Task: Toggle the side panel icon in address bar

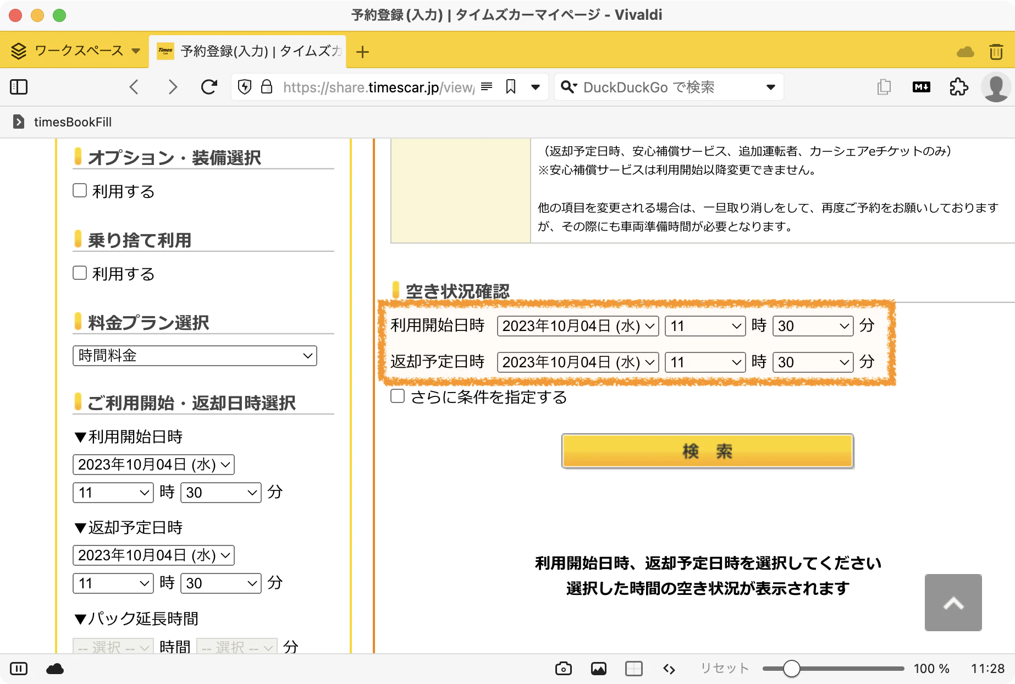Action: (x=19, y=87)
